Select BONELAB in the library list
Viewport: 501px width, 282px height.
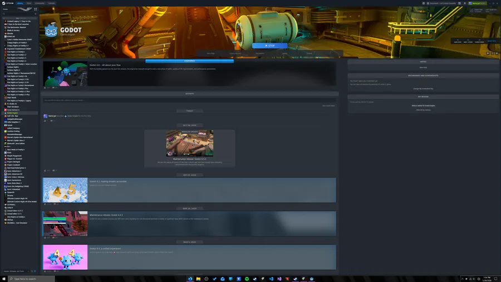[x=11, y=36]
